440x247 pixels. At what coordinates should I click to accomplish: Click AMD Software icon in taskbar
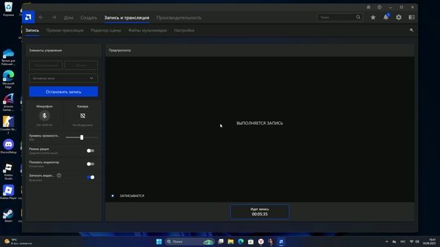281,242
